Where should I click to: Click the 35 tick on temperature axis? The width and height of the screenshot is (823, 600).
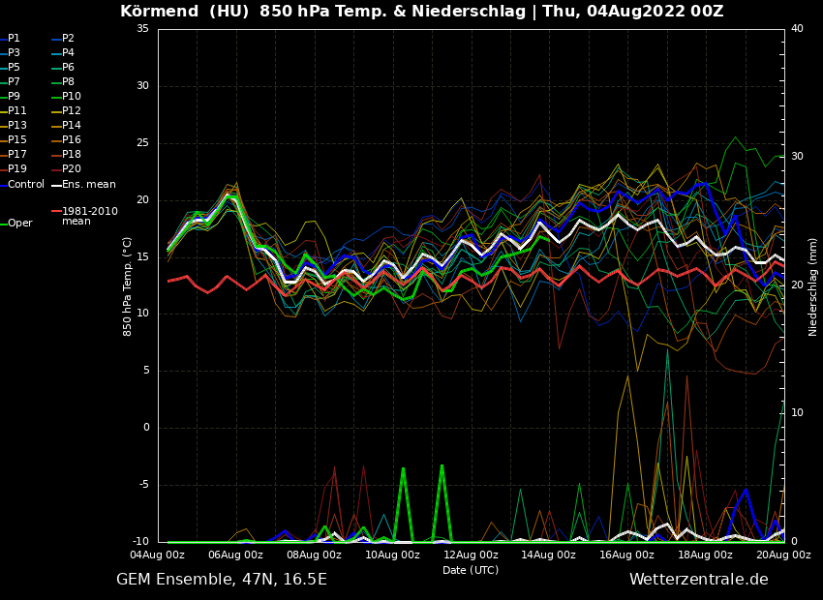tap(142, 29)
